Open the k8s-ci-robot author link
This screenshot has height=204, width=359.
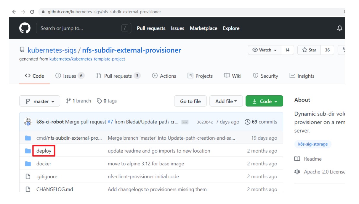pyautogui.click(x=50, y=122)
